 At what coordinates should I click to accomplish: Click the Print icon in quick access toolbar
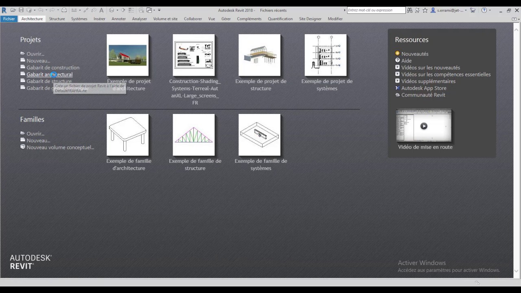(64, 10)
